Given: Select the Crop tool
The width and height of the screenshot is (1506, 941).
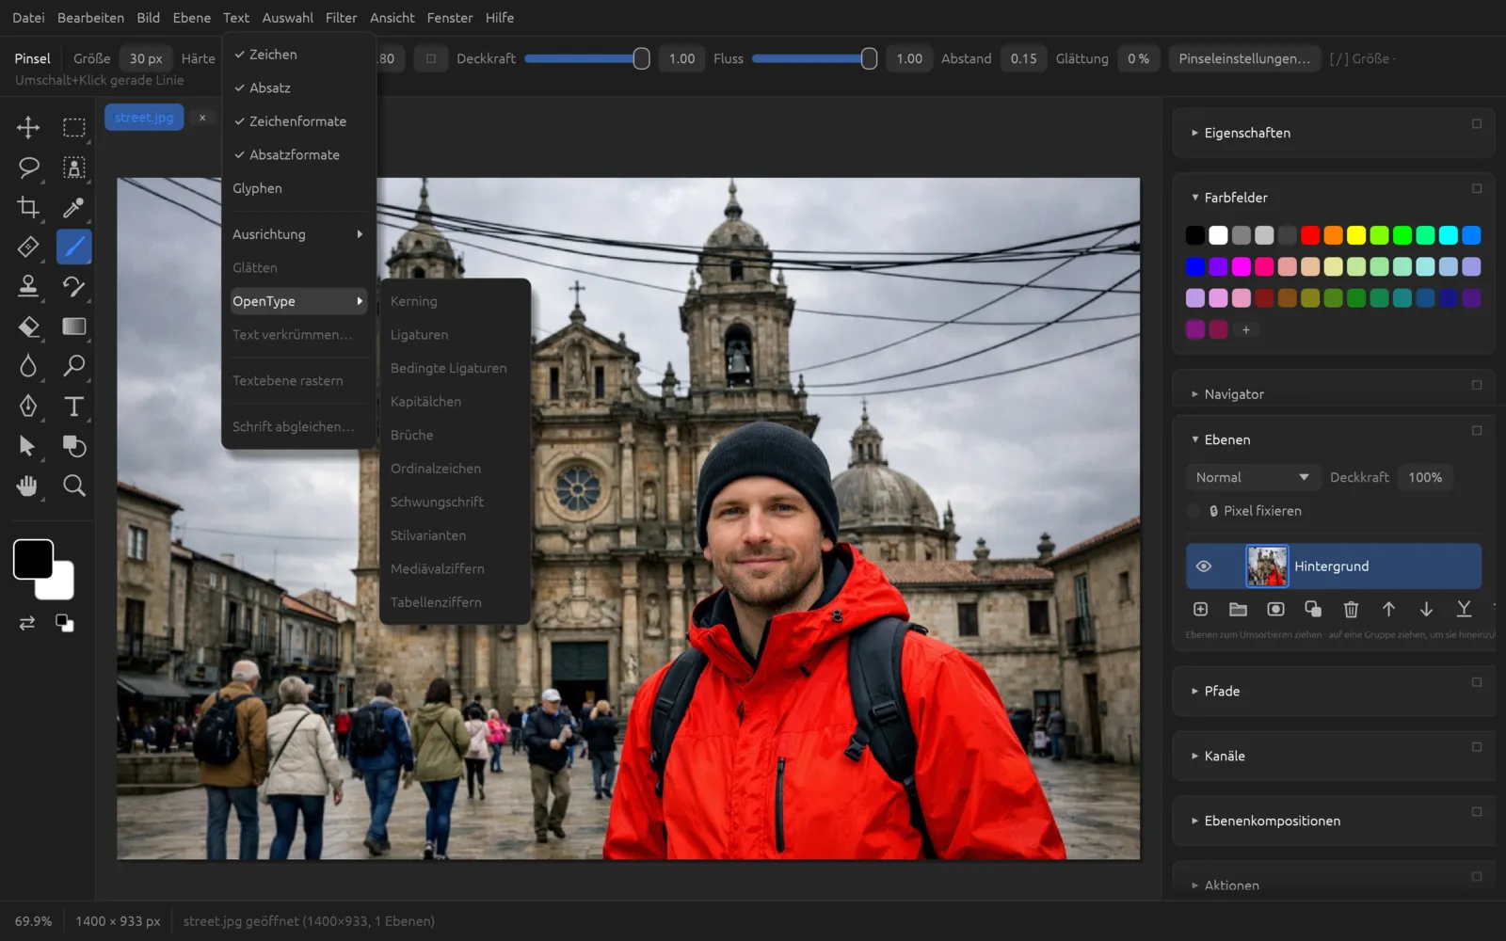Looking at the screenshot, I should (x=28, y=207).
